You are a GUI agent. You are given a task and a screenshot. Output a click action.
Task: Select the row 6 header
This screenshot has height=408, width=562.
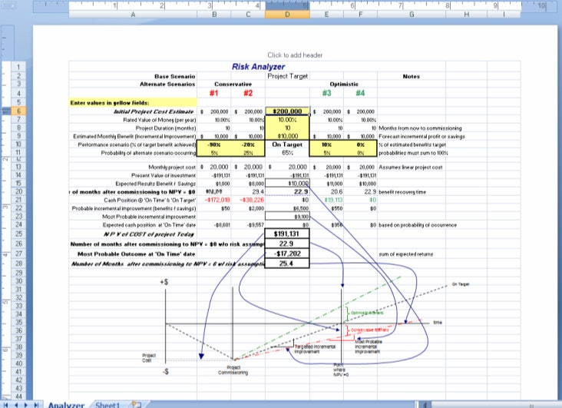[19, 111]
